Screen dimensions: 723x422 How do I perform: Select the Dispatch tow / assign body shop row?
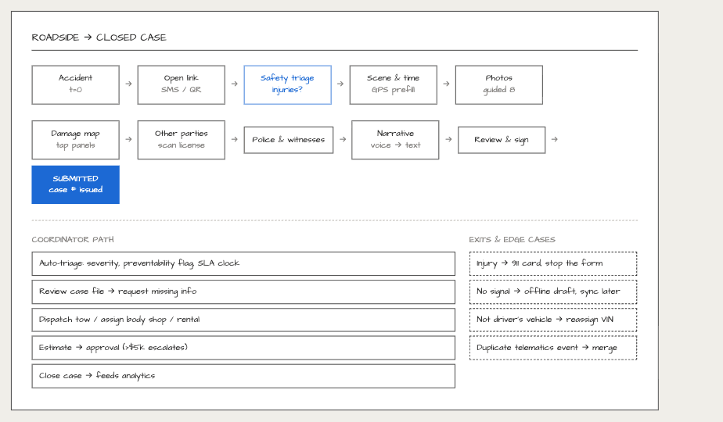(243, 320)
